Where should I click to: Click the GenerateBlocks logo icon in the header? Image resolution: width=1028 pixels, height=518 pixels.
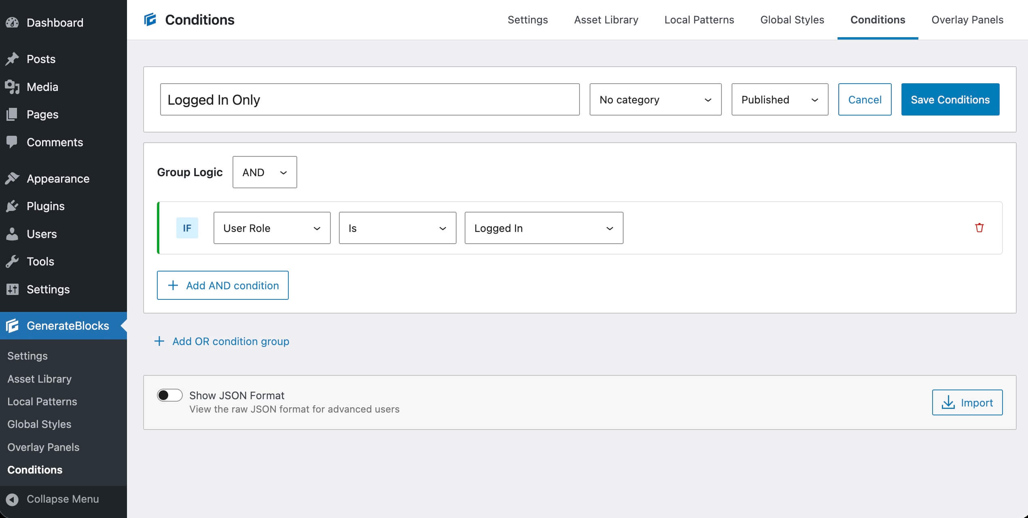pos(150,19)
